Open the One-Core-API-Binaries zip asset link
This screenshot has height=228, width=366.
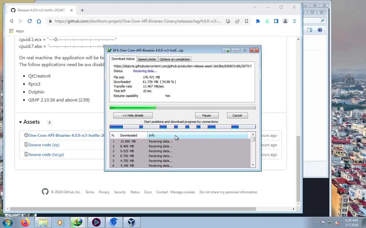[67, 135]
